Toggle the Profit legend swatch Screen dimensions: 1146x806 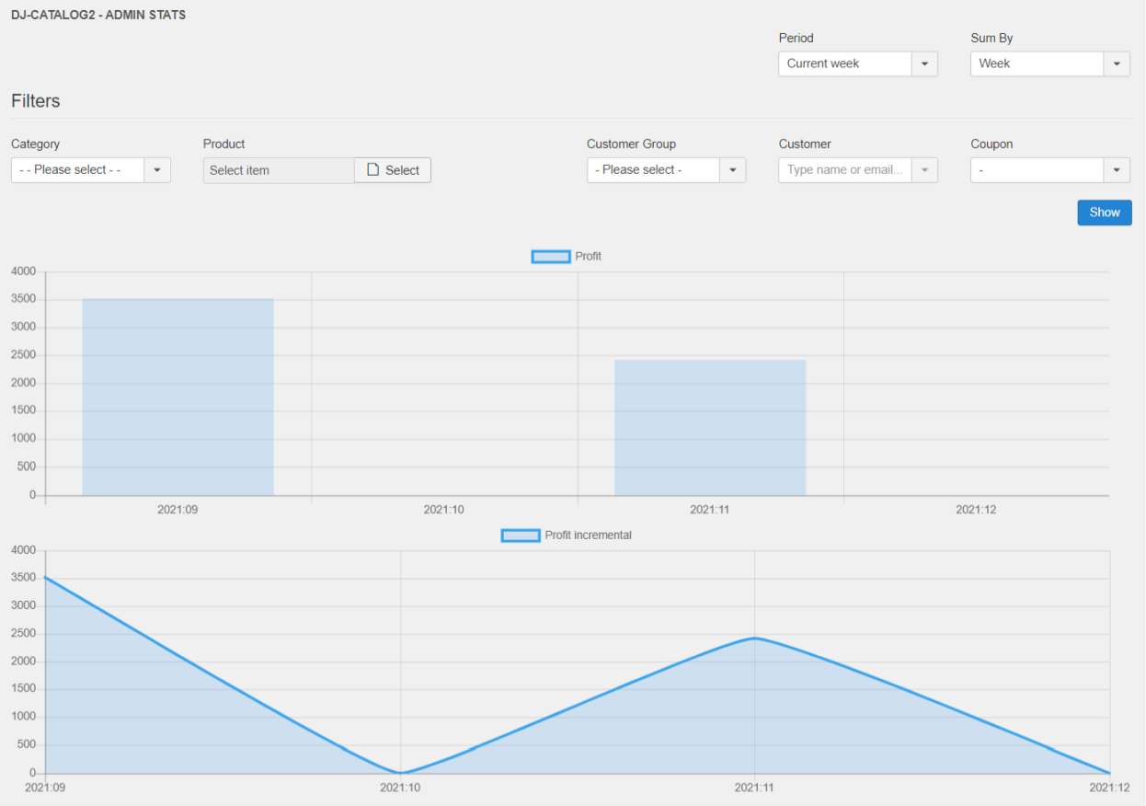(x=551, y=257)
